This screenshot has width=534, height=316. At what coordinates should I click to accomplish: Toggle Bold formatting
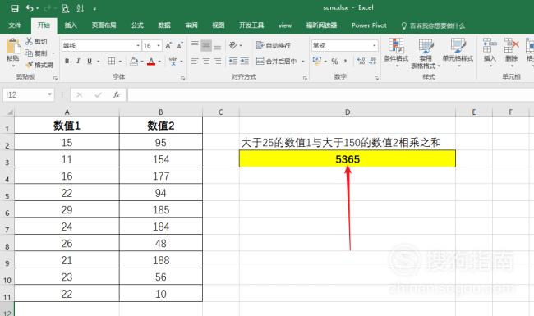pyautogui.click(x=67, y=62)
